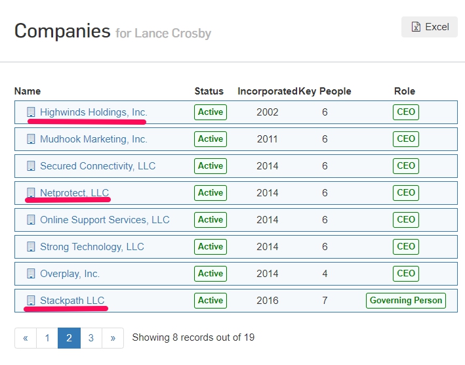
Task: Click the Active badge for Netprotect
Action: [211, 193]
